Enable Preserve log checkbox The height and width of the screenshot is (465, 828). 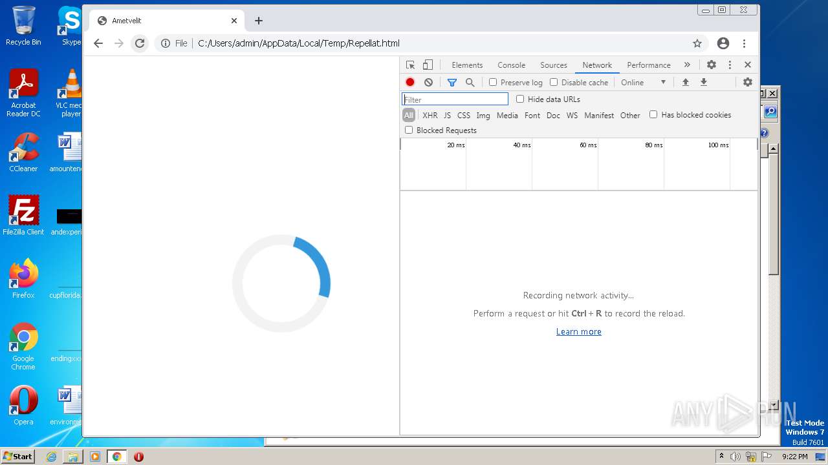(x=493, y=83)
